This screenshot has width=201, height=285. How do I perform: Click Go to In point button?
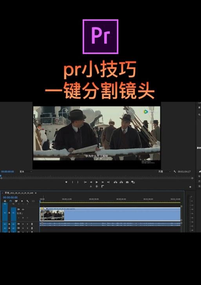pos(85,182)
